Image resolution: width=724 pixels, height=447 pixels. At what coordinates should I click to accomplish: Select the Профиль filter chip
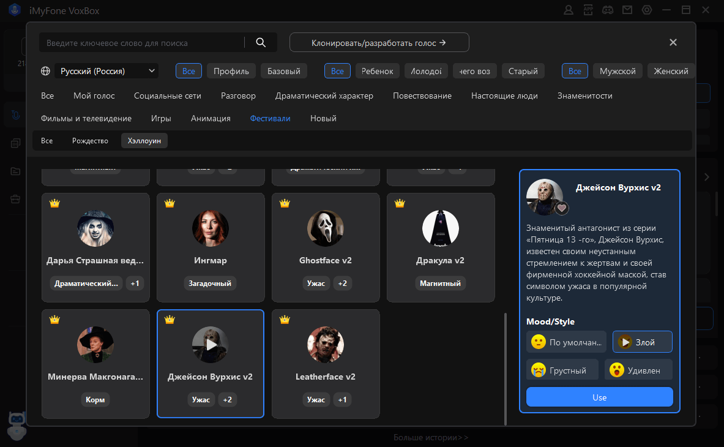pyautogui.click(x=231, y=71)
